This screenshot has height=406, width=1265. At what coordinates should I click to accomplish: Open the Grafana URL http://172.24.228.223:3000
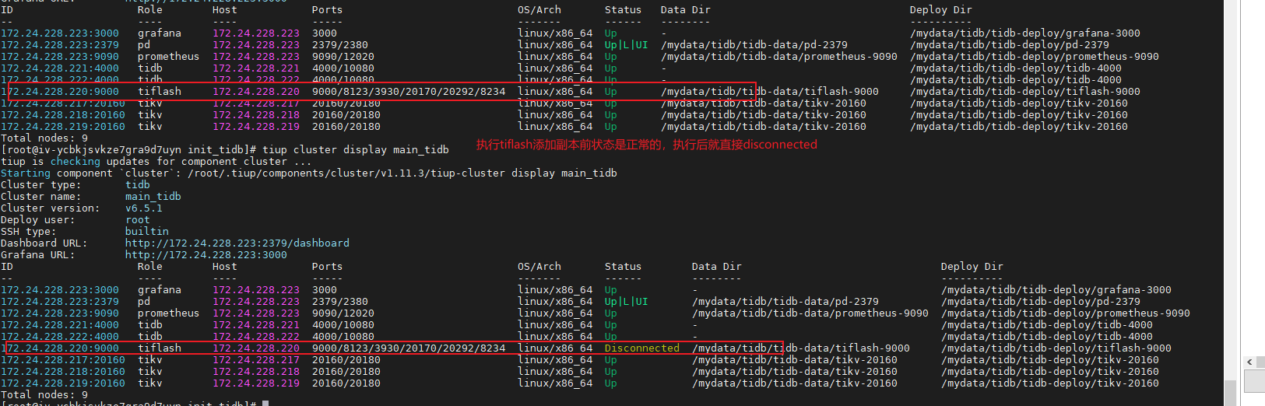click(206, 255)
